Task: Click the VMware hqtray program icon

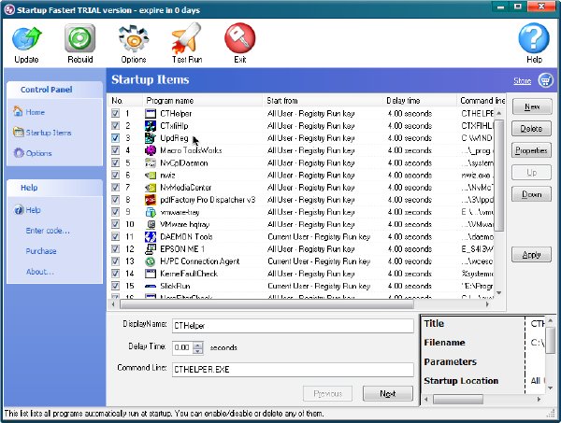Action: tap(151, 224)
